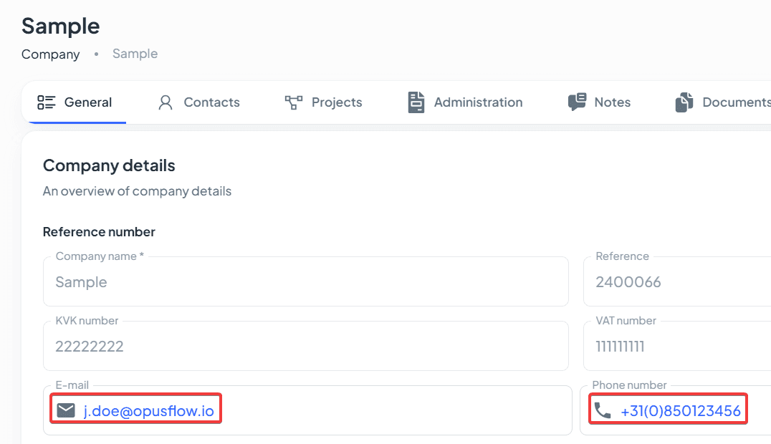
Task: Dial the +31(0)850123456 phone link
Action: pos(680,411)
